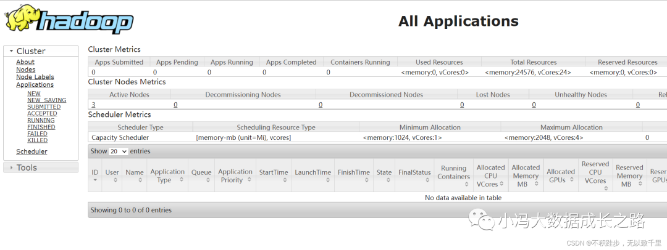Sort table by User column
Screen dimensions: 667x250
point(112,175)
